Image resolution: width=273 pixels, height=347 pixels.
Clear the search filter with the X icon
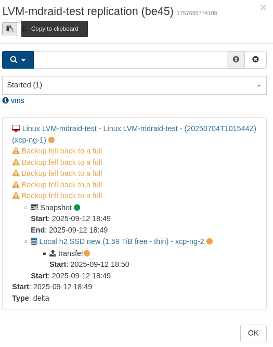click(x=255, y=59)
